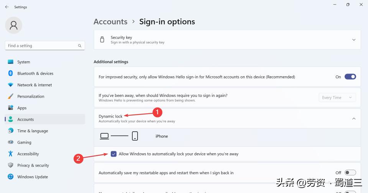
Task: Click the Additional settings heading
Action: click(111, 62)
